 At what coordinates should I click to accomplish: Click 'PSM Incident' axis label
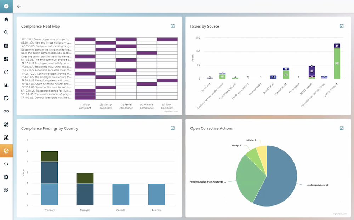click(x=306, y=89)
